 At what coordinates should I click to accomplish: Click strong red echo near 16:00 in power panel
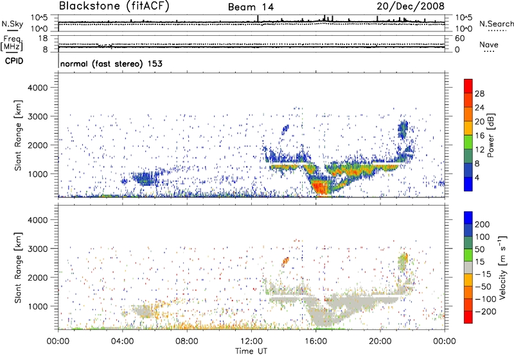point(321,188)
